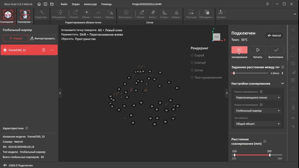Viewport: 299px width, 168px height.
Task: Open the Режим сканирования dropdown
Action: (x=258, y=97)
